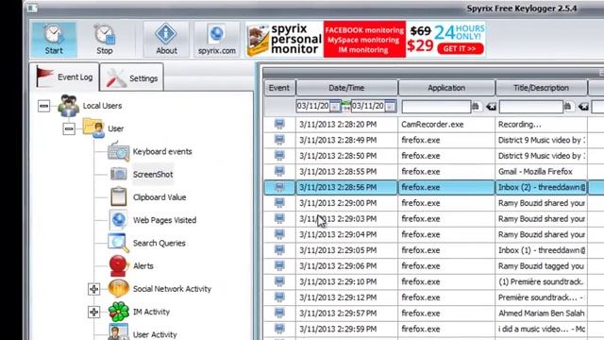Image resolution: width=604 pixels, height=340 pixels.
Task: Select the Keyboard events icon
Action: point(118,151)
